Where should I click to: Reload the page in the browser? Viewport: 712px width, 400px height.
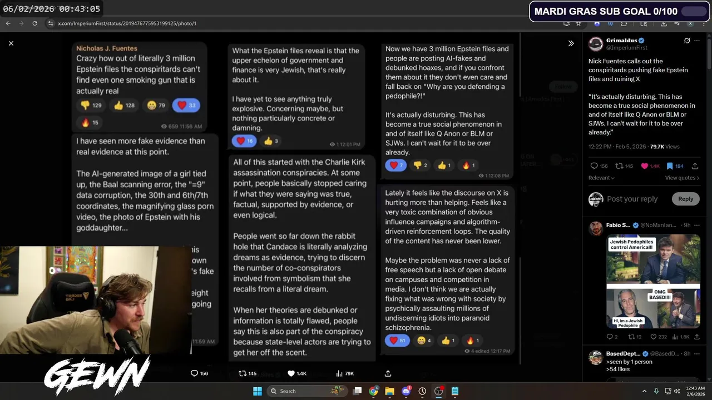tap(34, 23)
